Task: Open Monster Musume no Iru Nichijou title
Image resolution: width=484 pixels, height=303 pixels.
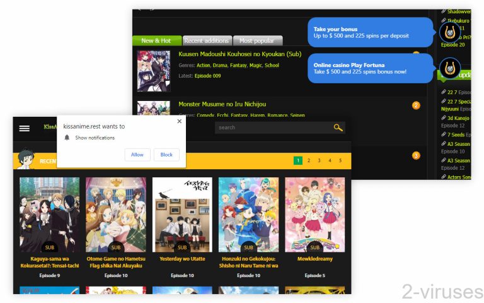Action: (222, 104)
